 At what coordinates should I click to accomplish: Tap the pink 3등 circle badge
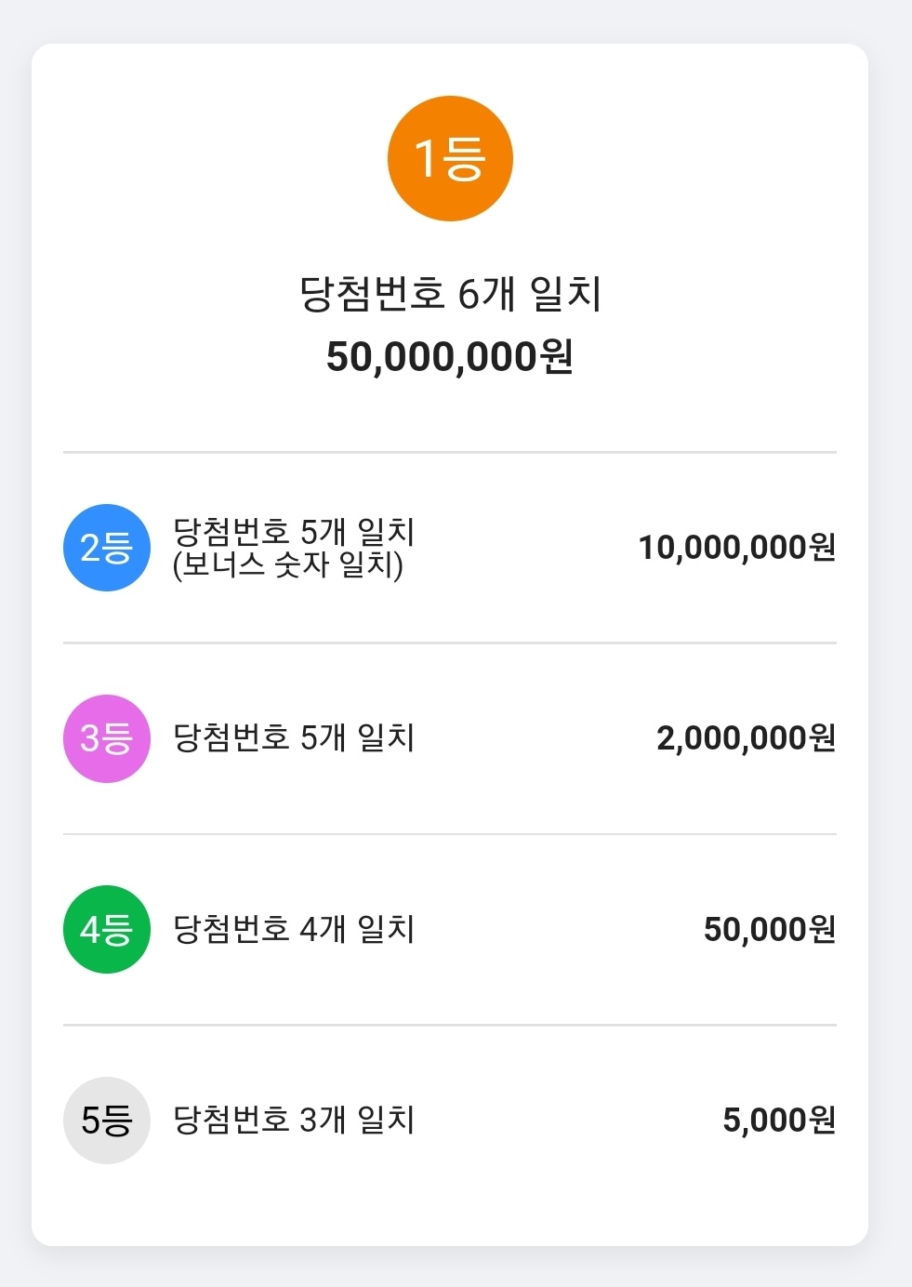[x=107, y=738]
